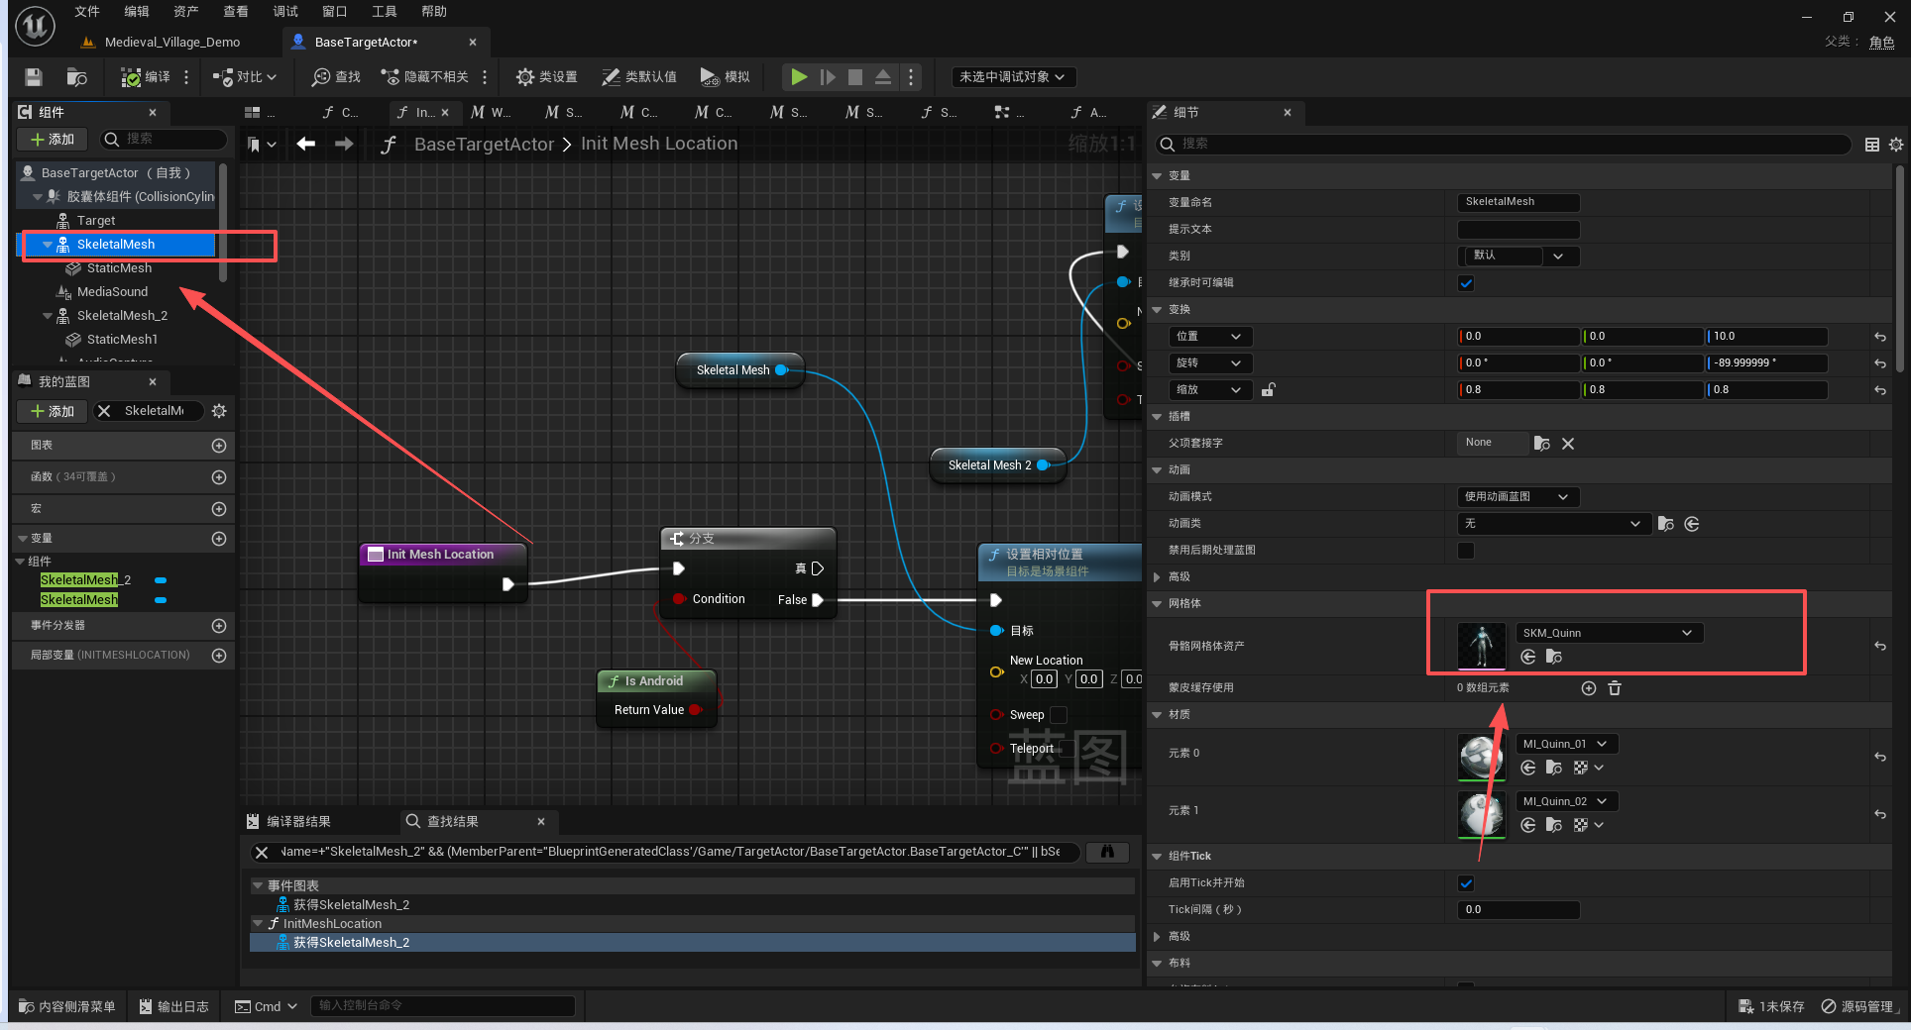Toggle the scale ratio lock

(1268, 390)
